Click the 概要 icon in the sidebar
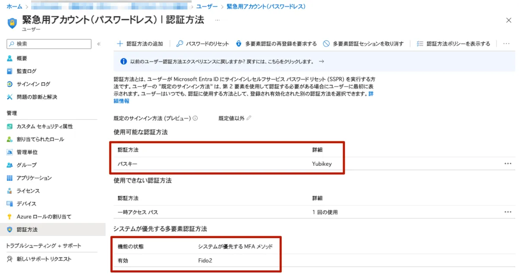This screenshot has height=277, width=519. pyautogui.click(x=10, y=58)
